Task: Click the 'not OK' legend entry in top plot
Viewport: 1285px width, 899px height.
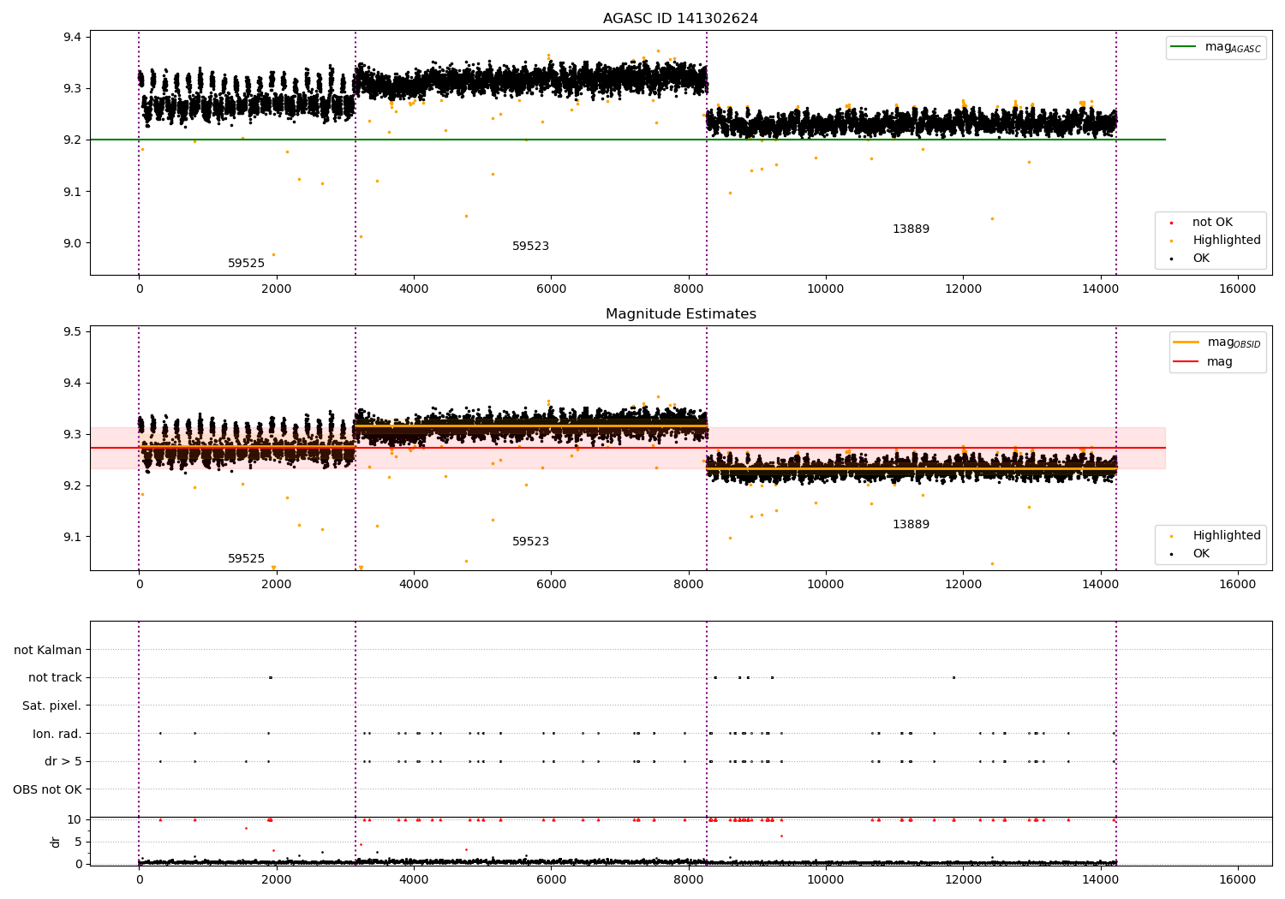Action: (1204, 223)
